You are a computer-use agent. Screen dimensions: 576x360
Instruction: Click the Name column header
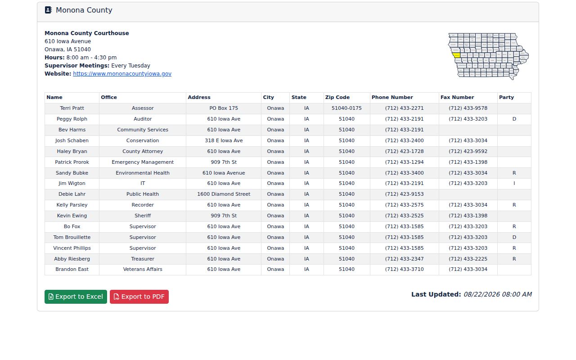pos(72,98)
